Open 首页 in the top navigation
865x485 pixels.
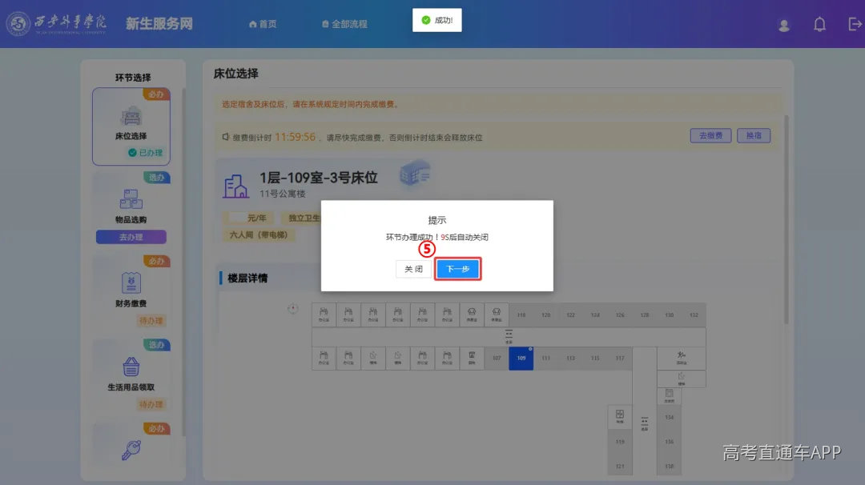tap(263, 24)
